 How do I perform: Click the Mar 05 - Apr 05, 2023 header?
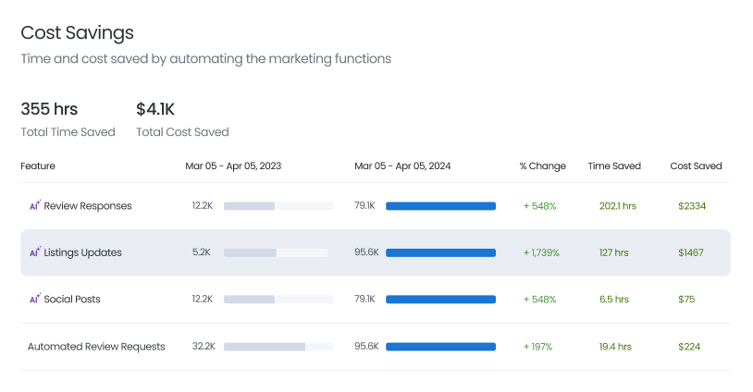233,166
